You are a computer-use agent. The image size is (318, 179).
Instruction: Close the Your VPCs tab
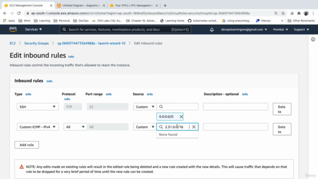point(157,5)
